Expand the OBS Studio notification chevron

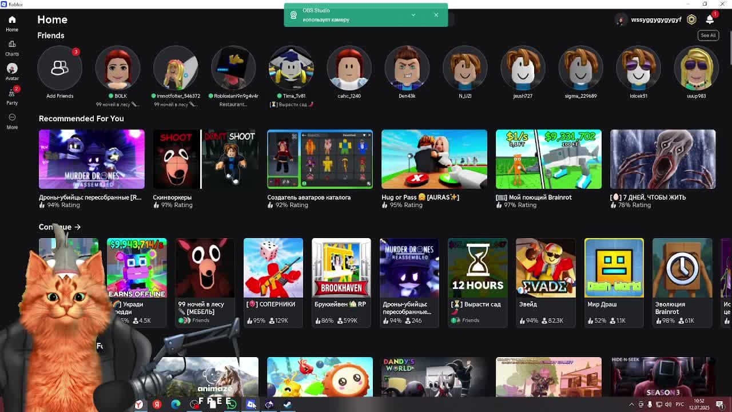coord(413,15)
